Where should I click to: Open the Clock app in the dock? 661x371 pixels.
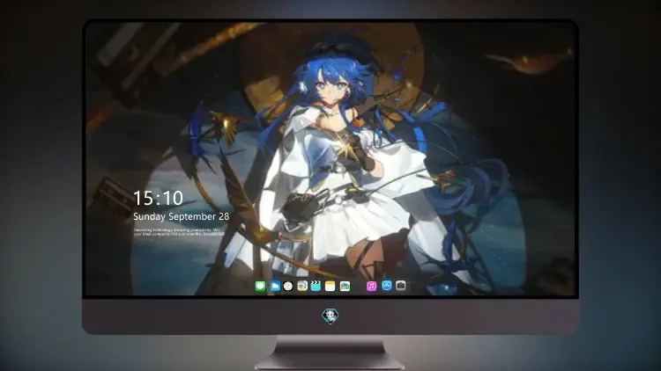point(288,286)
